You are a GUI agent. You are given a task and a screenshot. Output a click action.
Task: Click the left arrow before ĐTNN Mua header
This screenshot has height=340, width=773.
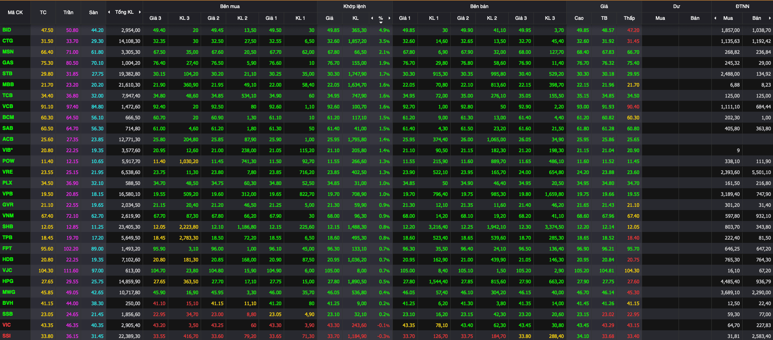tap(715, 18)
